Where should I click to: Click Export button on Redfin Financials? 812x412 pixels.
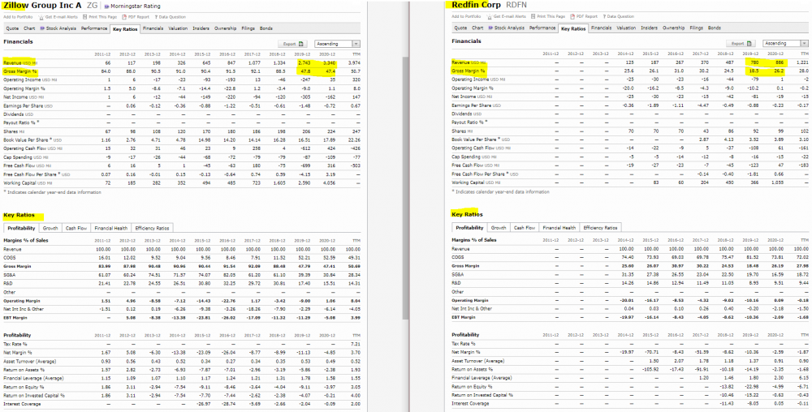[x=741, y=44]
